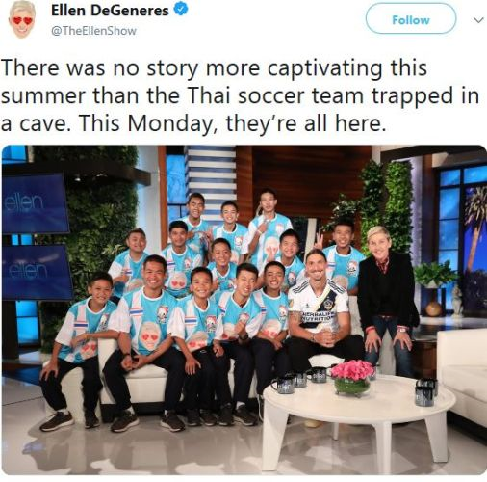This screenshot has height=482, width=487.
Task: Expand the tweet options chevron
Action: tap(478, 20)
